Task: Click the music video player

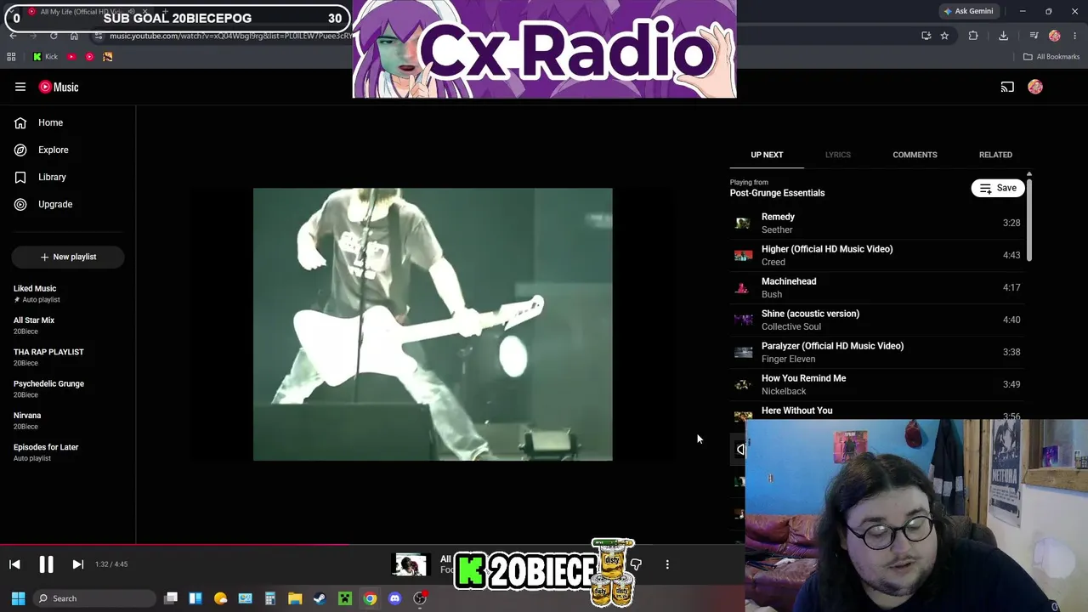Action: [x=433, y=325]
